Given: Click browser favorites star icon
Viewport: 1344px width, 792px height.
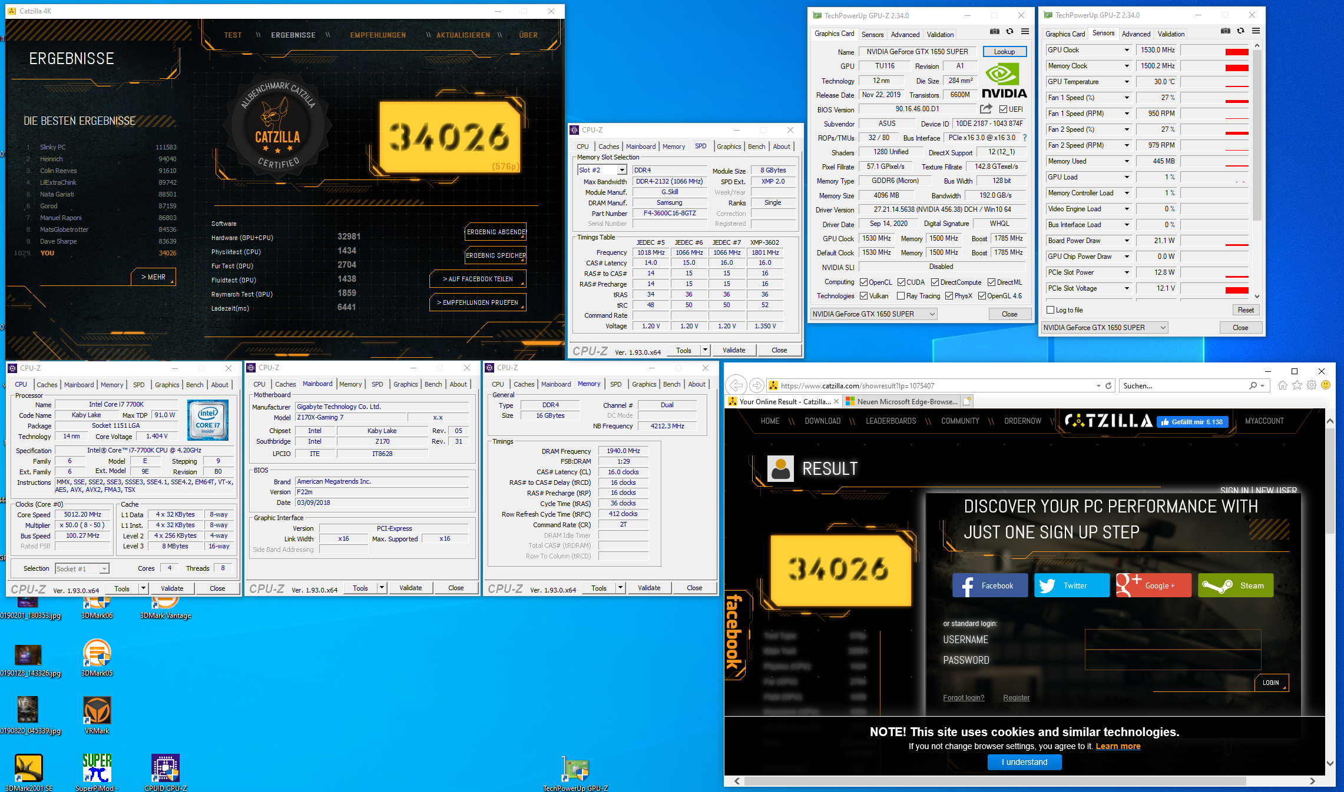Looking at the screenshot, I should (x=1297, y=385).
